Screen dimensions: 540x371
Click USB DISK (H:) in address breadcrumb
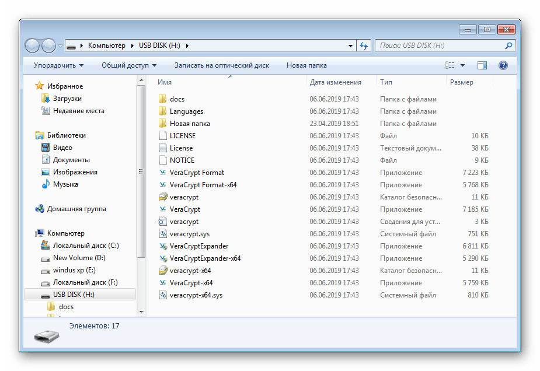159,45
